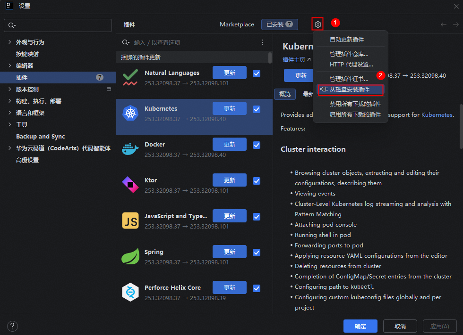The width and height of the screenshot is (463, 335).
Task: Click the 更新 button in details panel
Action: pos(299,76)
